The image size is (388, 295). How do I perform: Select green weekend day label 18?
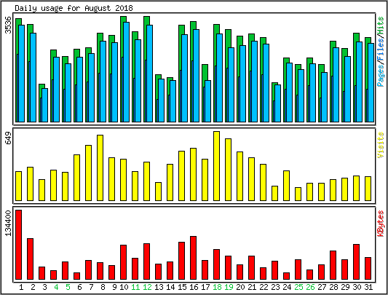217,287
